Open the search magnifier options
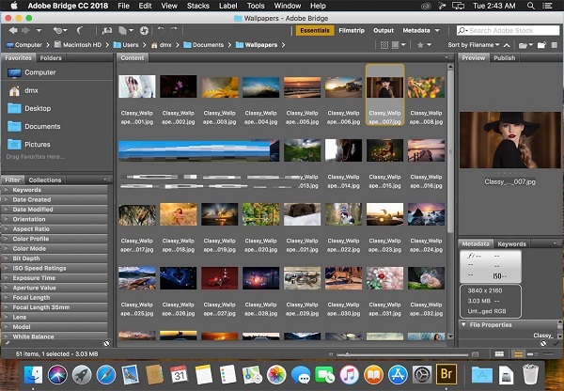The image size is (564, 391). pos(462,31)
